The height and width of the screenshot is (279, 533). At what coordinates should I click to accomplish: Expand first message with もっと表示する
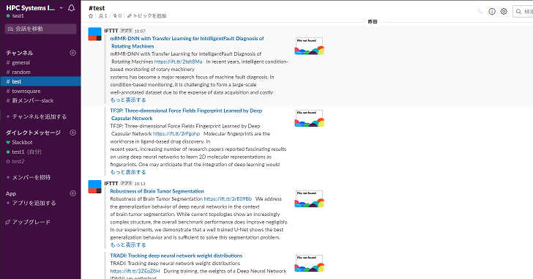pos(128,100)
